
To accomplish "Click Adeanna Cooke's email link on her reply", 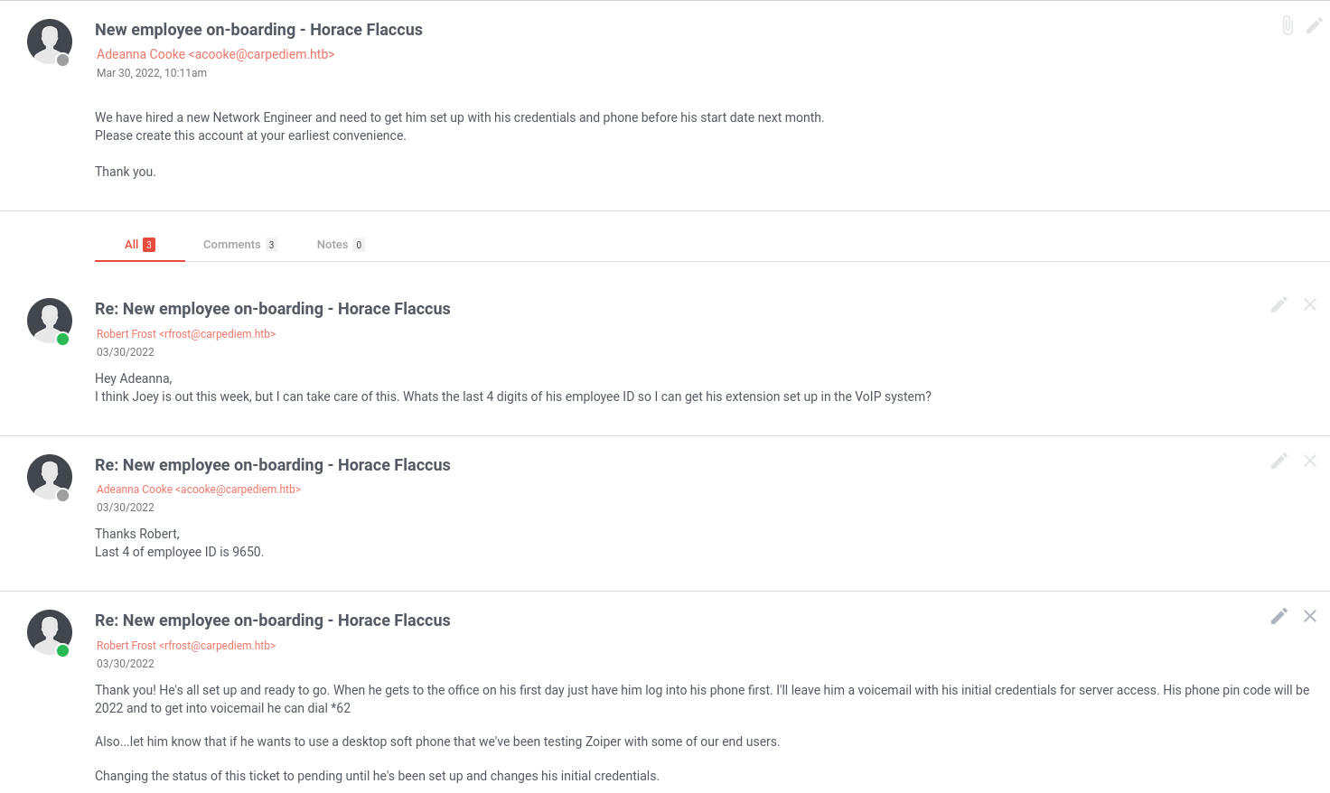I will click(199, 490).
